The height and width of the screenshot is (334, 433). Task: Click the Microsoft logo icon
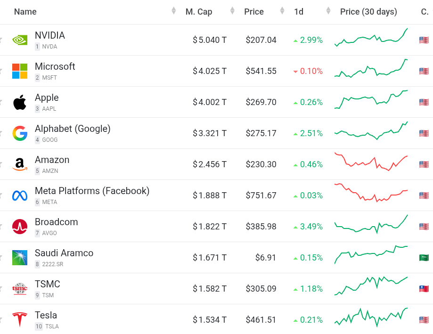point(20,71)
